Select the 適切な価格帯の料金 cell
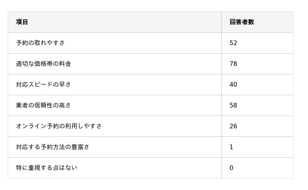The height and width of the screenshot is (190, 308). pyautogui.click(x=44, y=64)
